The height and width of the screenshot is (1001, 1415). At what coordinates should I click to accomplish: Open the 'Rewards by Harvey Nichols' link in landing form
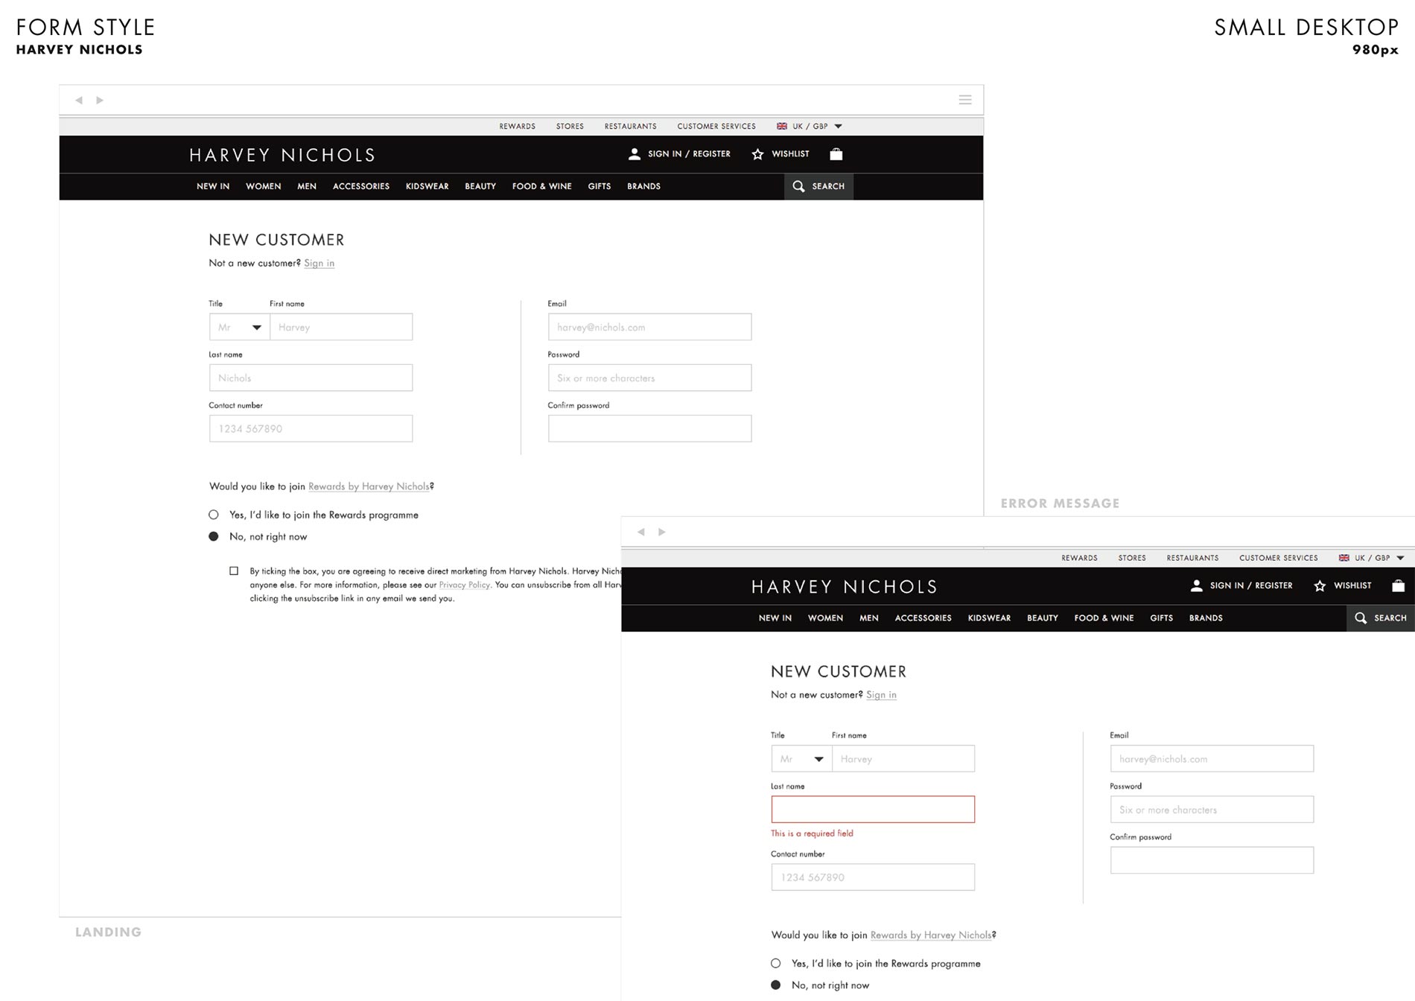coord(369,486)
